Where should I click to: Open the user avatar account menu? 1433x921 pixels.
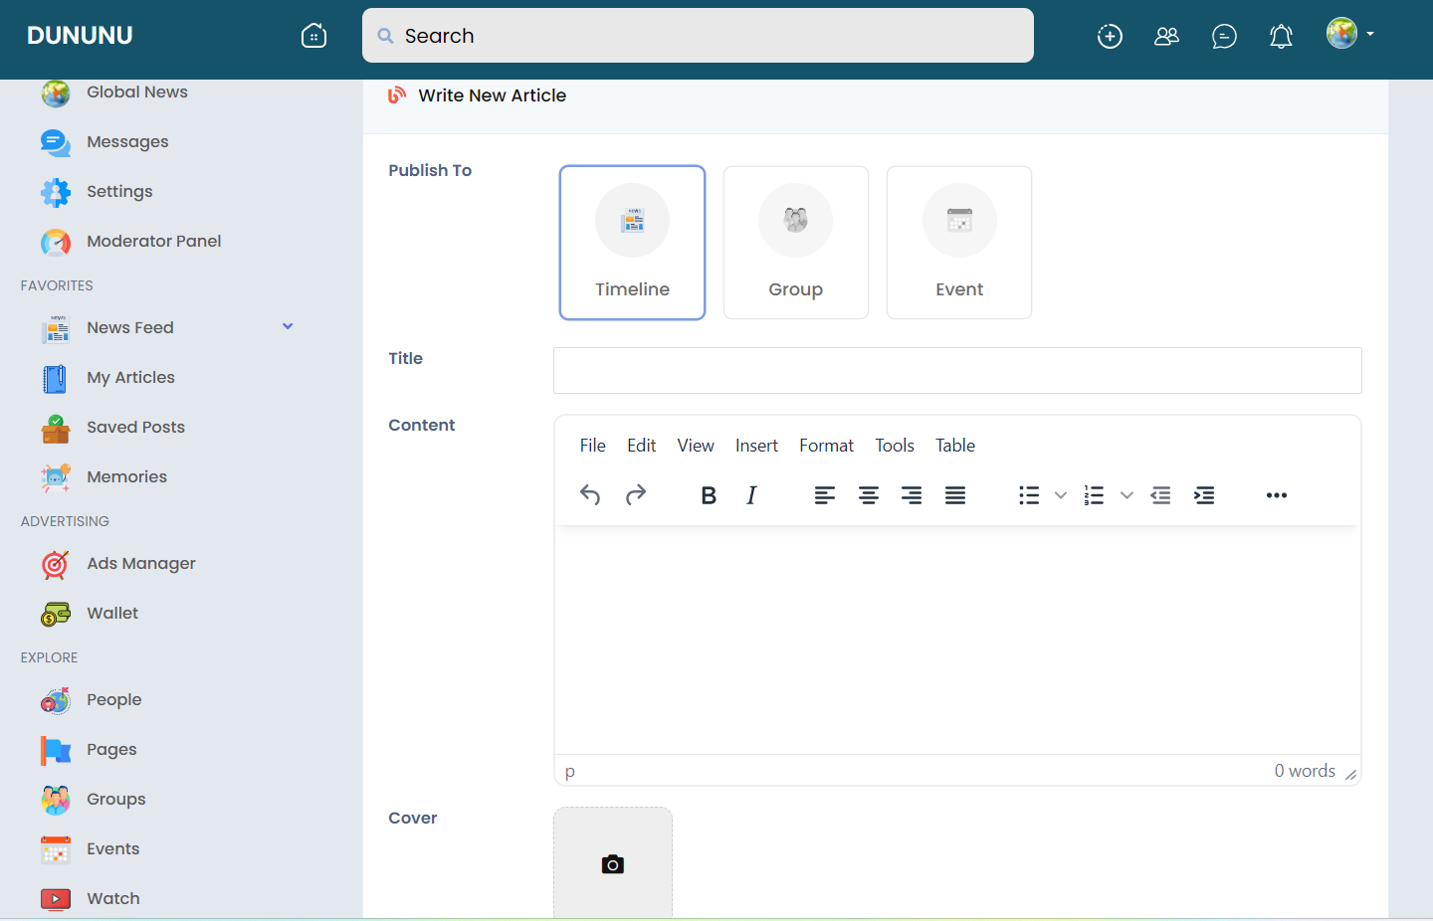tap(1350, 34)
